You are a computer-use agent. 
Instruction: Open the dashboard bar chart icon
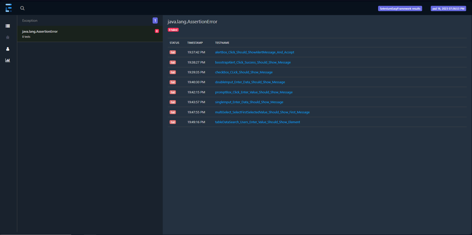click(x=8, y=60)
